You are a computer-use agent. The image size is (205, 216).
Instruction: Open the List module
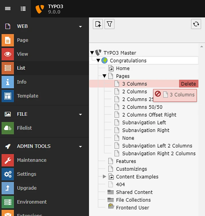[21, 68]
